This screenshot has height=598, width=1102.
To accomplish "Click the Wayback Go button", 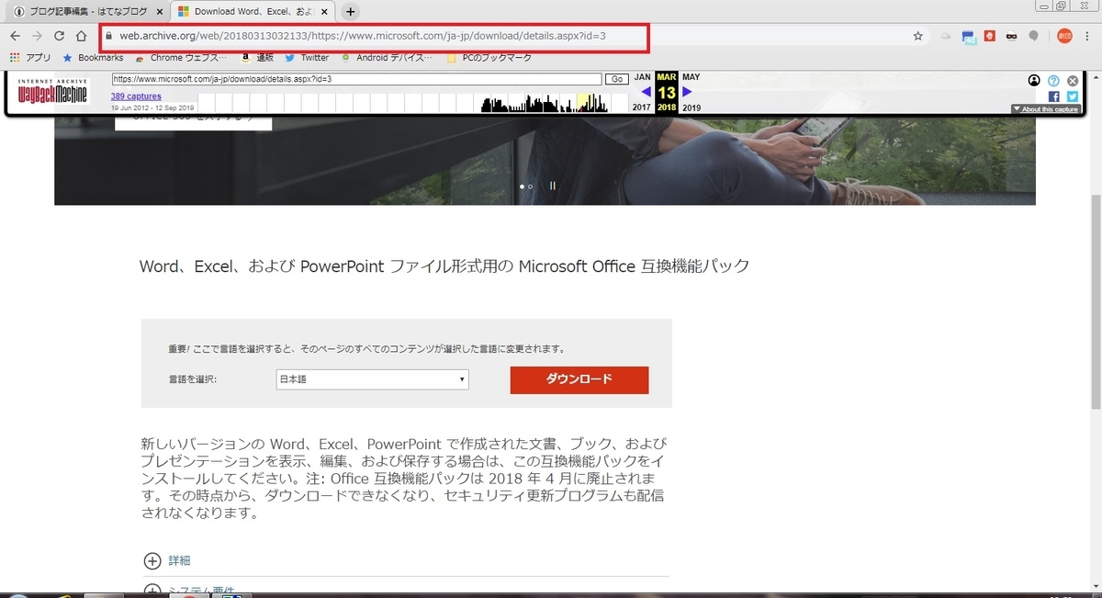I will pyautogui.click(x=616, y=80).
